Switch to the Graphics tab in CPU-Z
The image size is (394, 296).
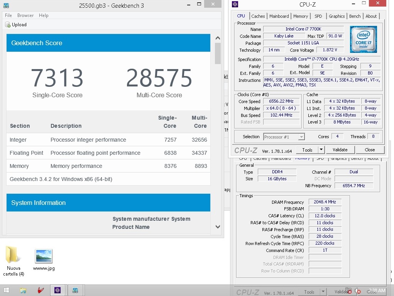[x=337, y=16]
